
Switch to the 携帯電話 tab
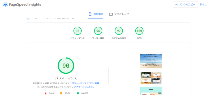point(96,14)
